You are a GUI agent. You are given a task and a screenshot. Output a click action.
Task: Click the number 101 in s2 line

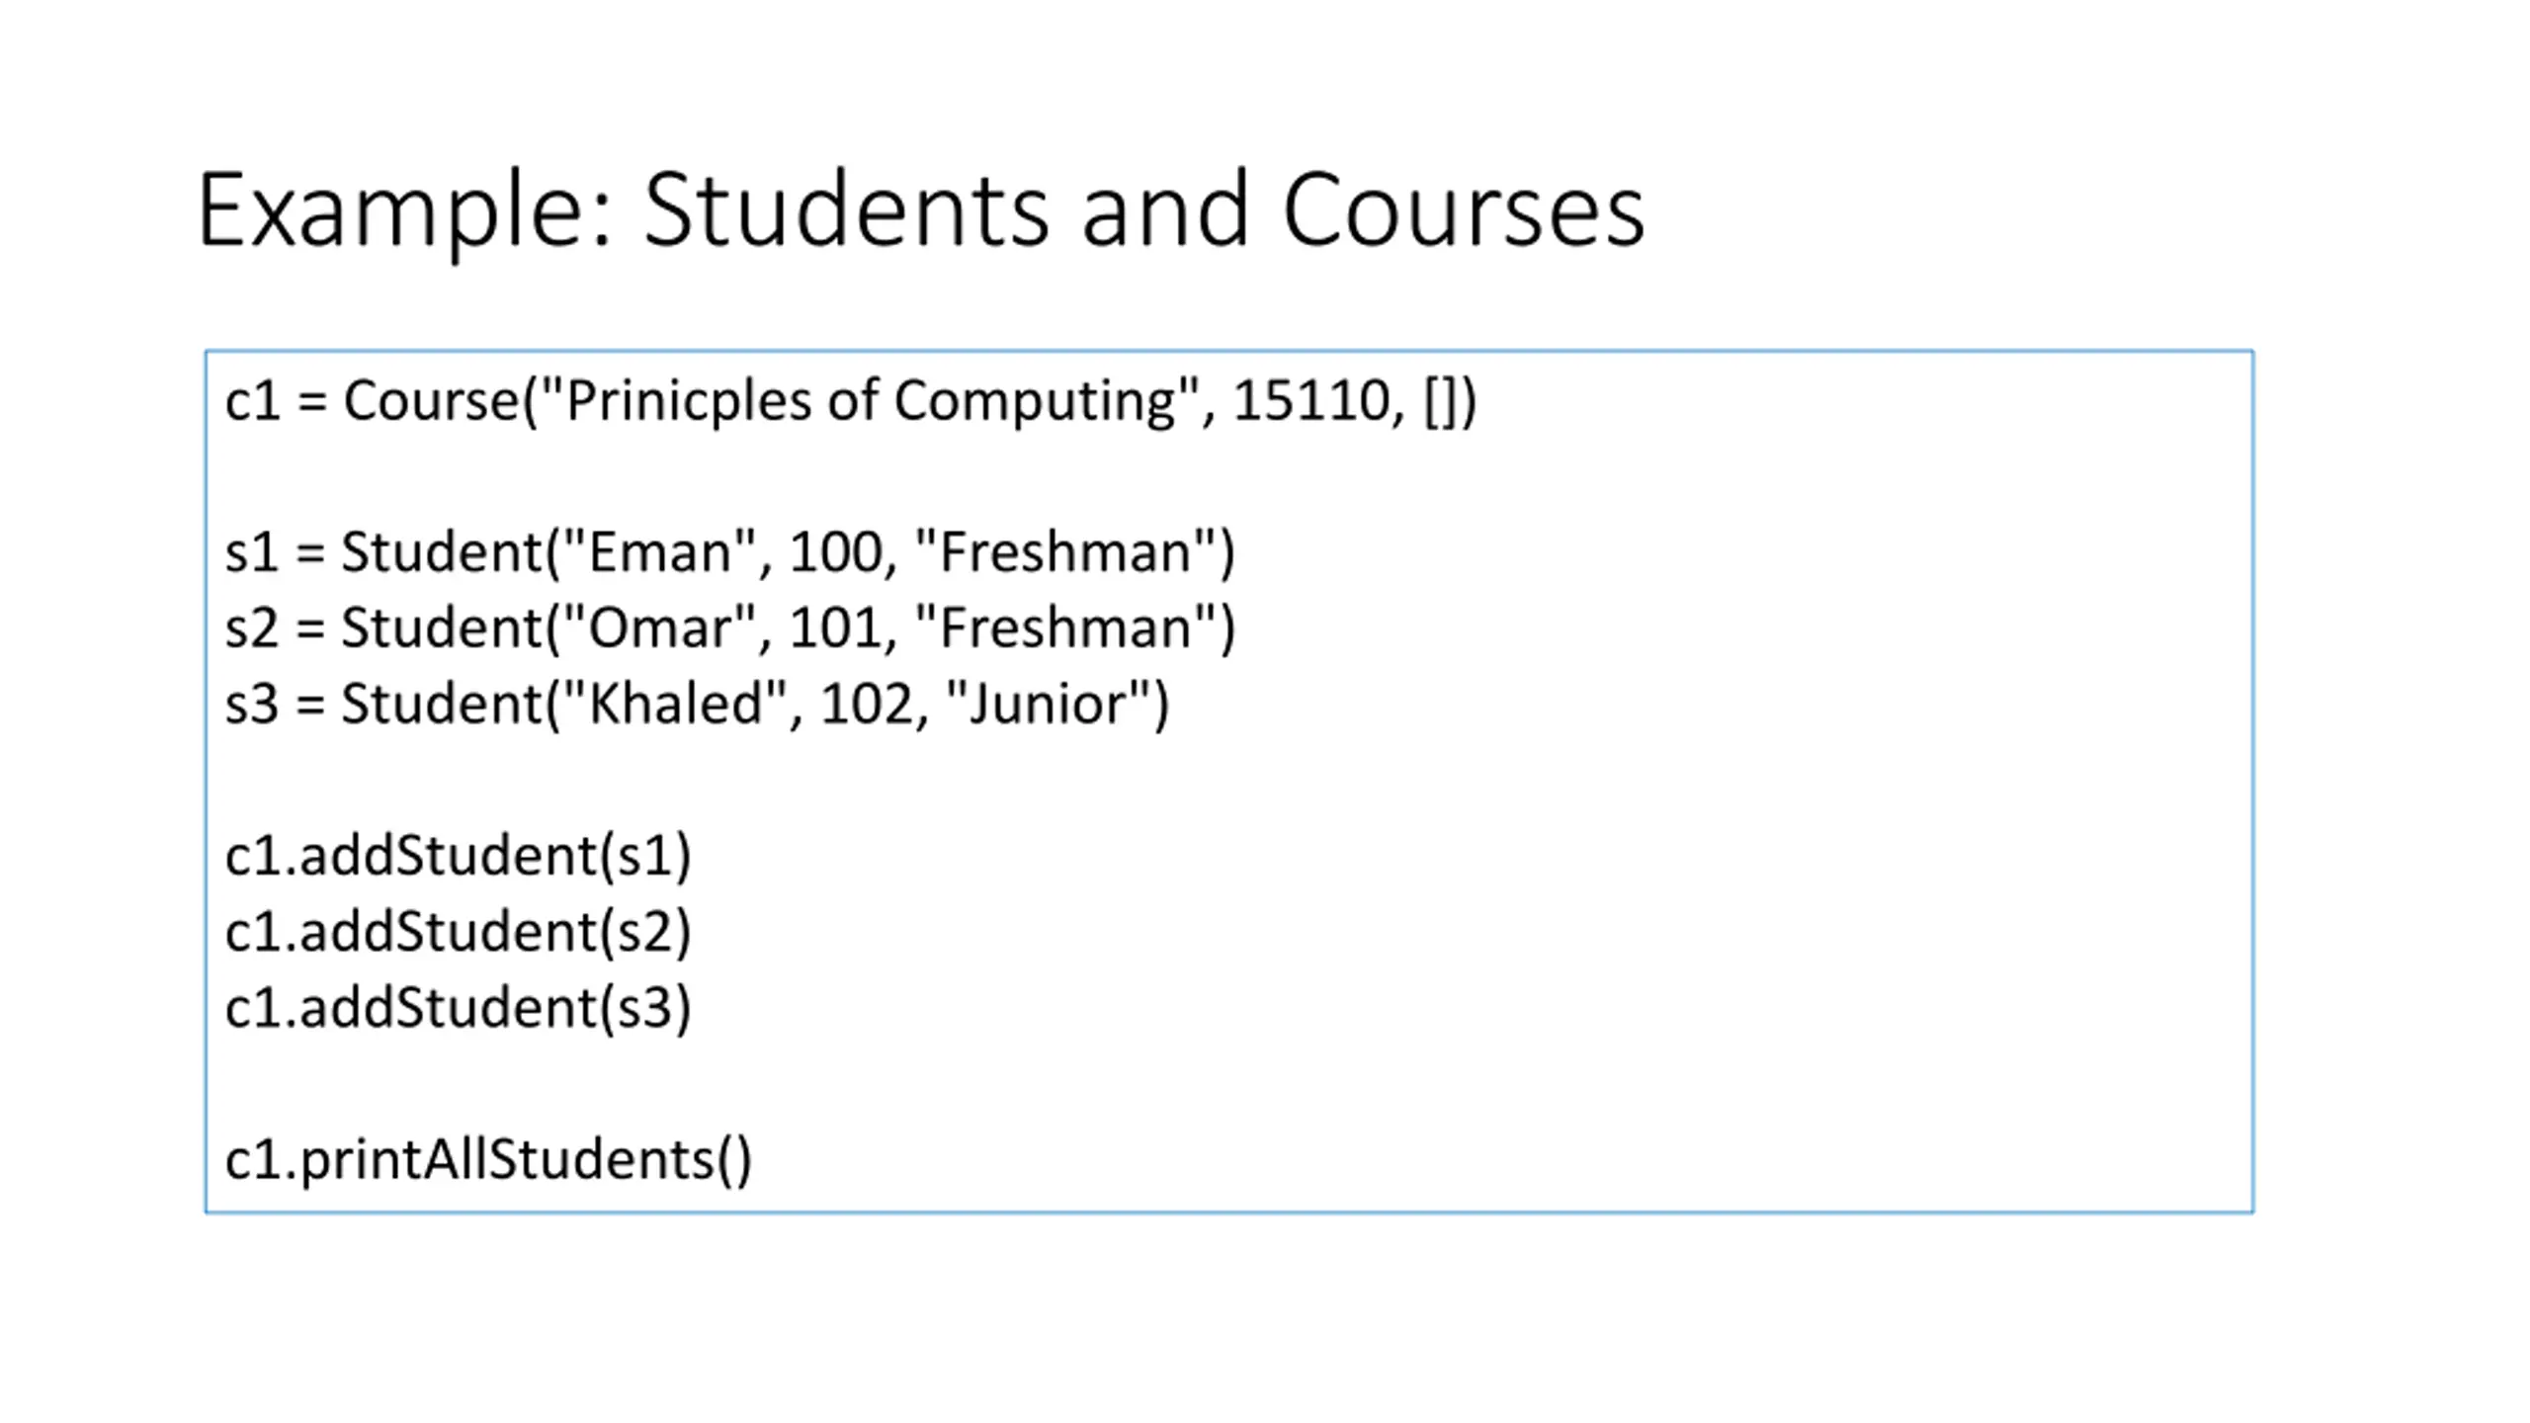pos(835,628)
